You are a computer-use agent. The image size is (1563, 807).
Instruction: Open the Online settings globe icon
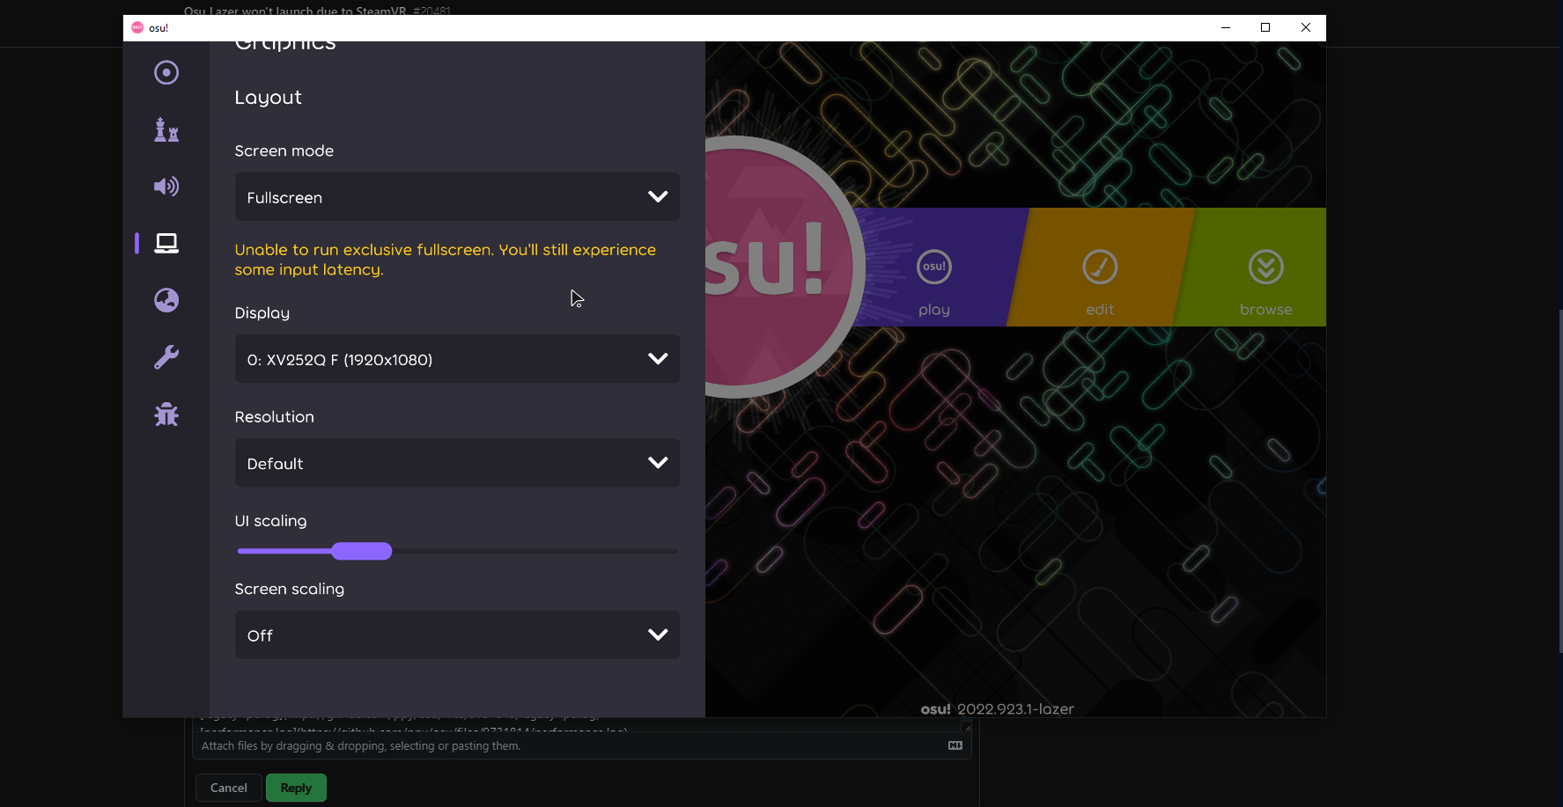pyautogui.click(x=166, y=300)
